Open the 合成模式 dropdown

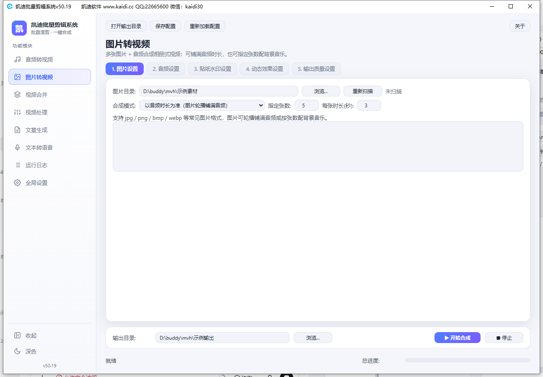pos(202,105)
